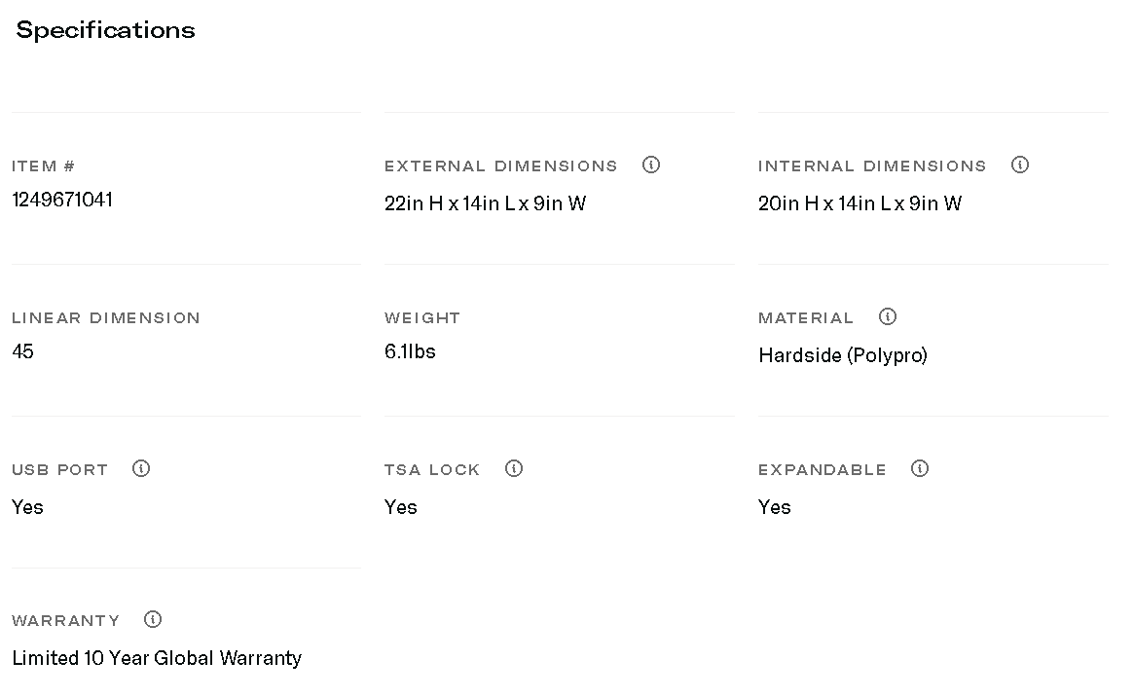The height and width of the screenshot is (698, 1134).
Task: Click the 6.1lbs weight value
Action: [410, 351]
